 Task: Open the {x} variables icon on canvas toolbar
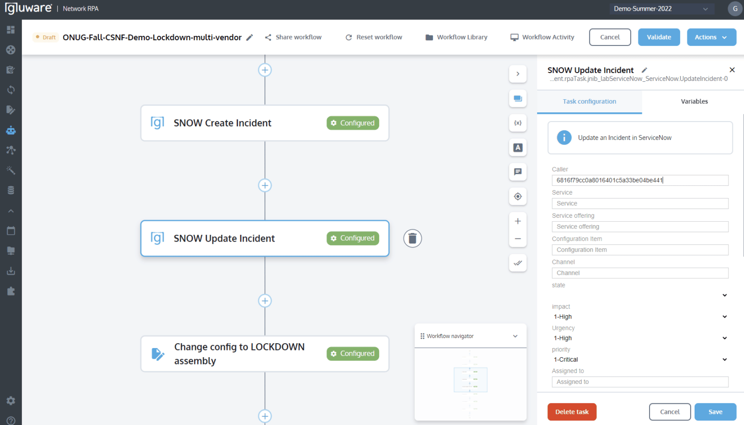(x=517, y=123)
